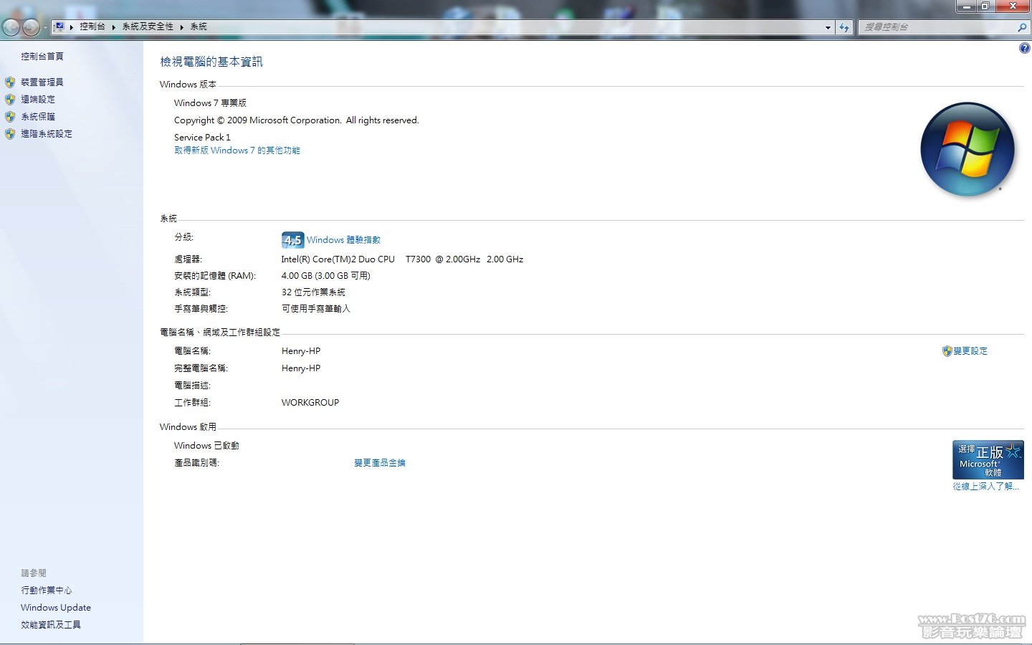Open 裝置管理員 from the sidebar
The width and height of the screenshot is (1032, 645).
[x=42, y=82]
